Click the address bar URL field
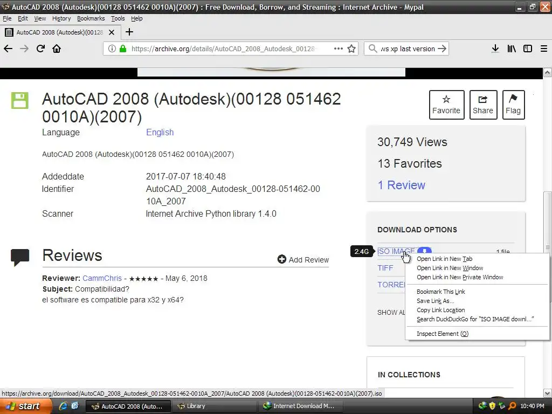552x414 pixels. tap(224, 49)
